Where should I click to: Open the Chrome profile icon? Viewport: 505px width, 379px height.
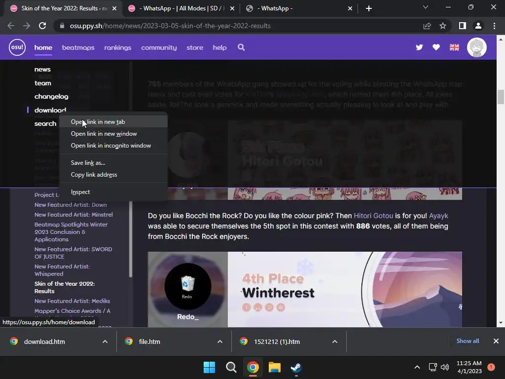[478, 26]
